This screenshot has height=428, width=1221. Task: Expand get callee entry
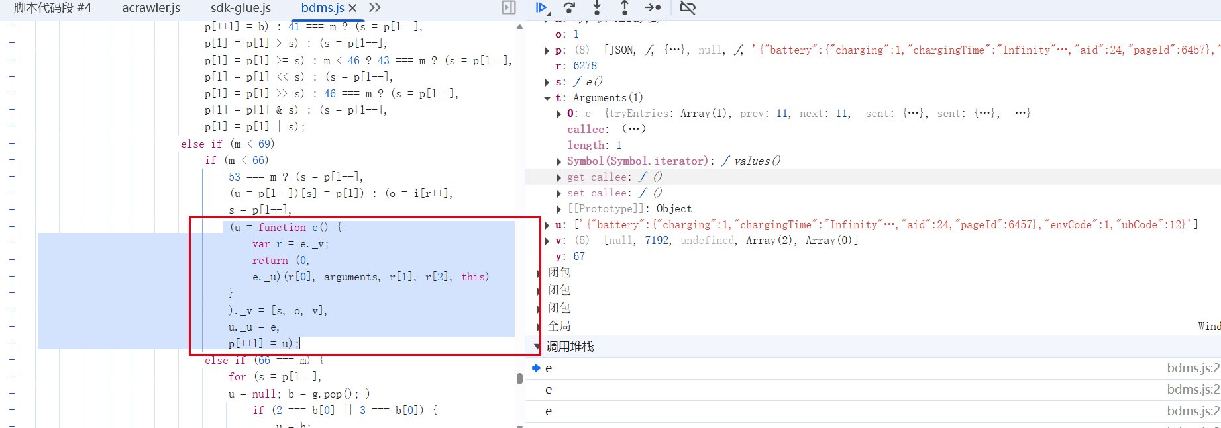point(559,177)
